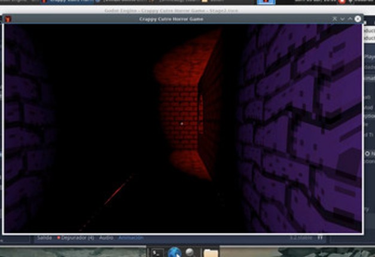Minimize the Crappy Cutre Horror Game window
This screenshot has width=375, height=257.
click(x=342, y=19)
